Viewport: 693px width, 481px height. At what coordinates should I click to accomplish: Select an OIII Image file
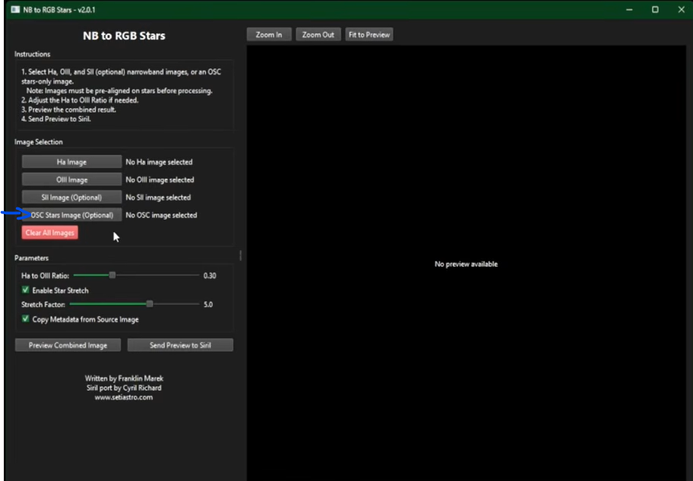[71, 179]
